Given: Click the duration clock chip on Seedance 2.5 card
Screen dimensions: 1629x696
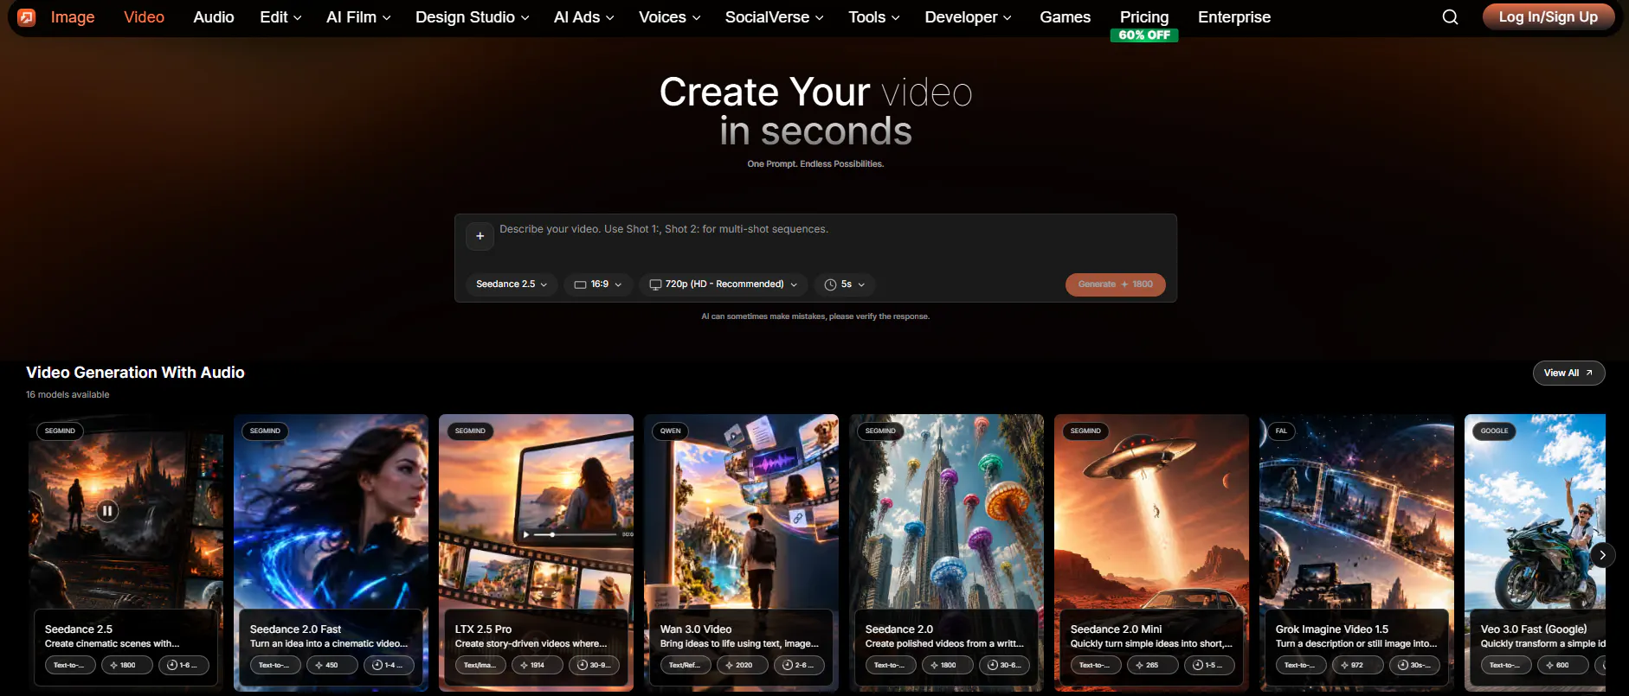Looking at the screenshot, I should (184, 665).
